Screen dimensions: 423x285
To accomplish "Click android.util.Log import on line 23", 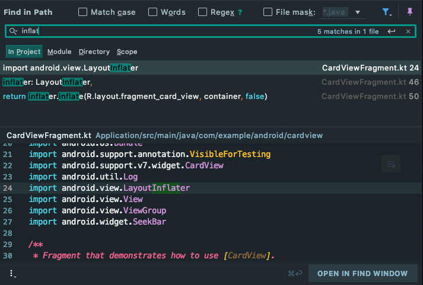I will 100,177.
